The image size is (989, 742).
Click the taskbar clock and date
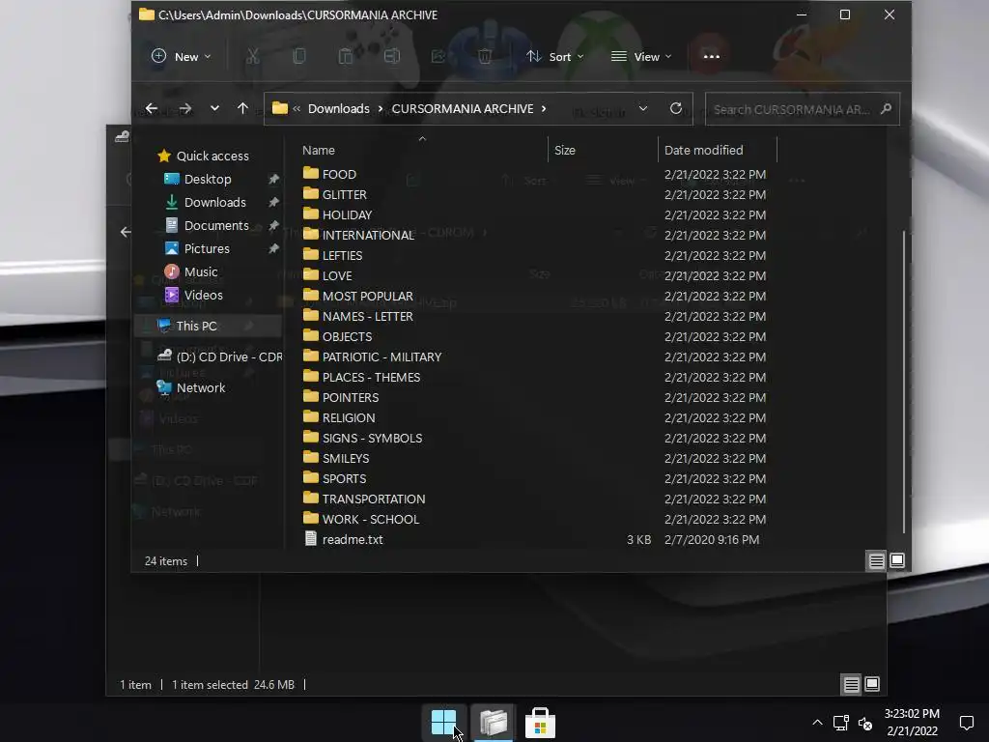912,723
